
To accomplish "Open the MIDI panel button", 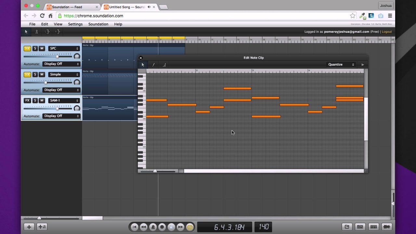I will [x=360, y=227].
